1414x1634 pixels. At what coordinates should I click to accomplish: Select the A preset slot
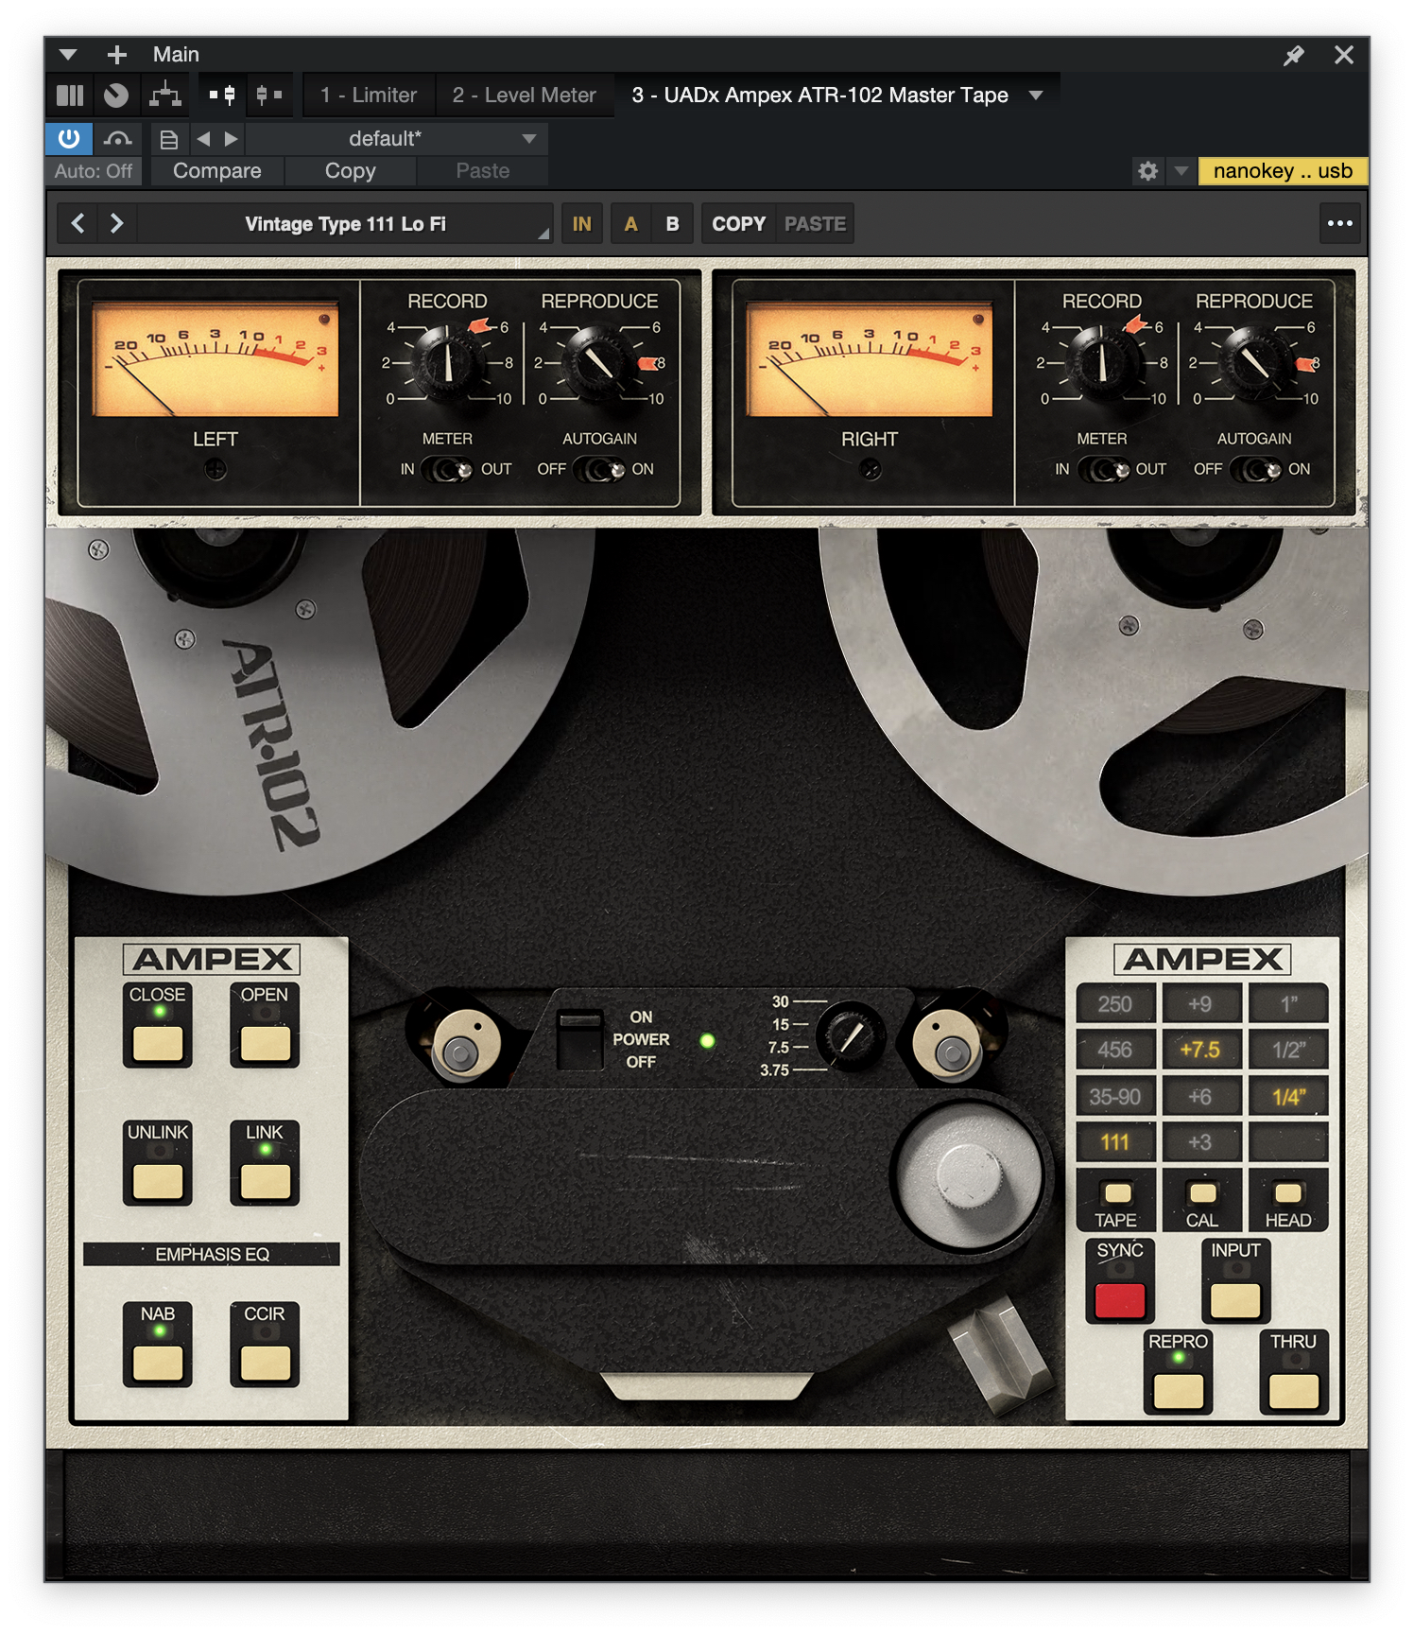(630, 224)
